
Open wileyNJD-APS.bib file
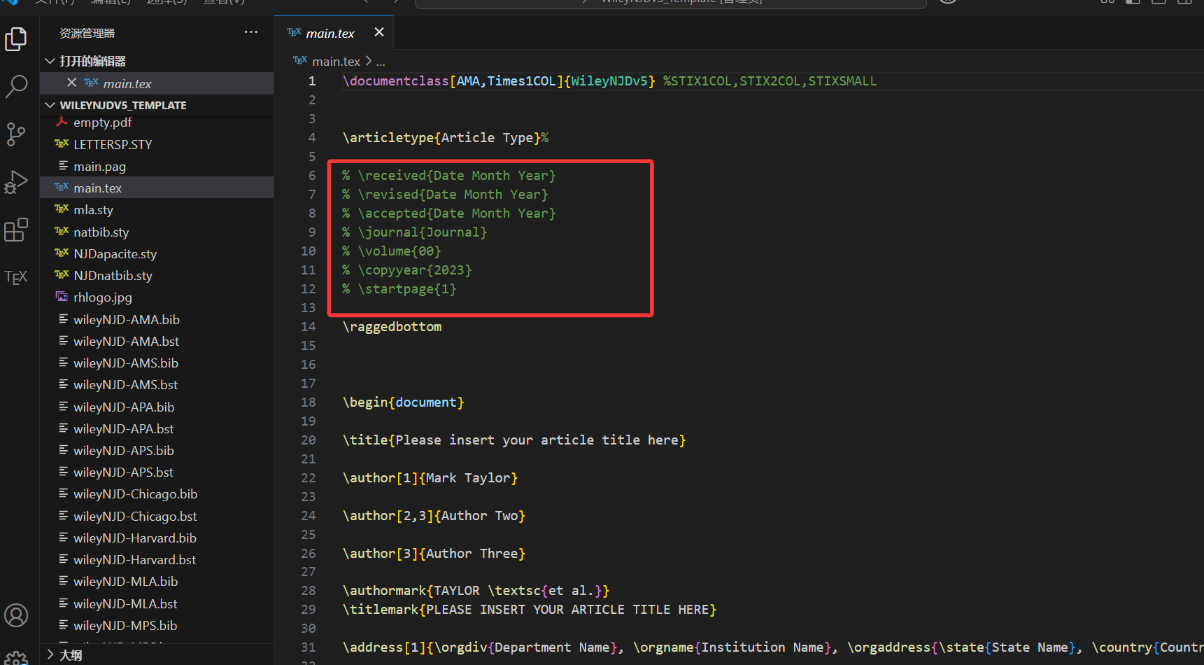tap(157, 450)
